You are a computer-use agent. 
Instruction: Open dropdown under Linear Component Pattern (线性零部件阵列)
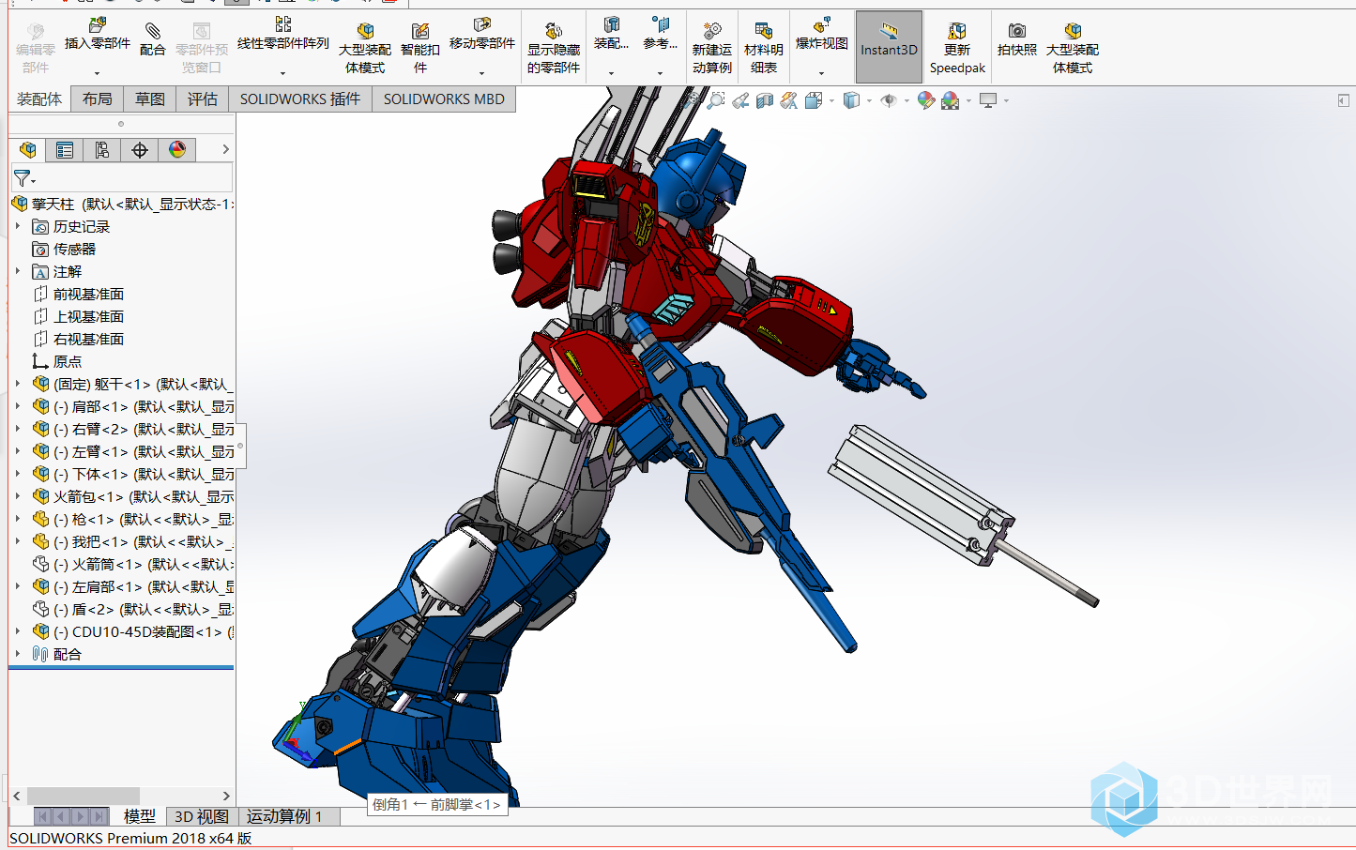282,73
